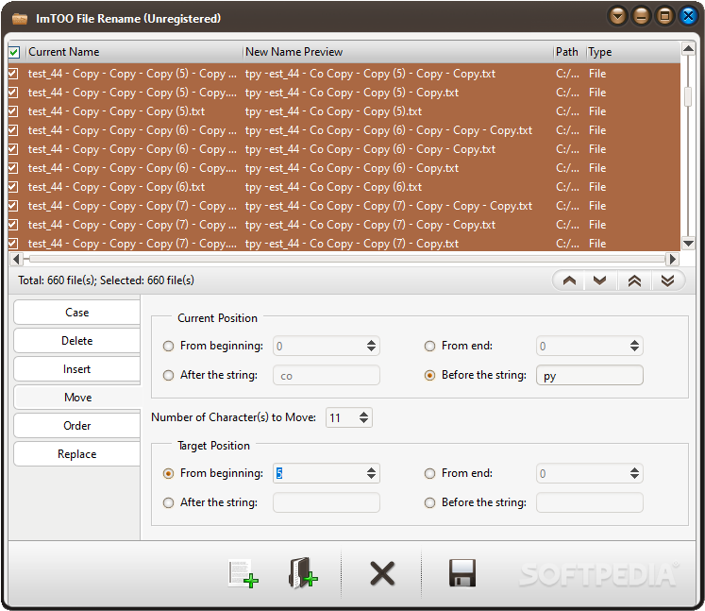Image resolution: width=705 pixels, height=611 pixels.
Task: Toggle the select-all checkbox in list header
Action: [x=14, y=52]
